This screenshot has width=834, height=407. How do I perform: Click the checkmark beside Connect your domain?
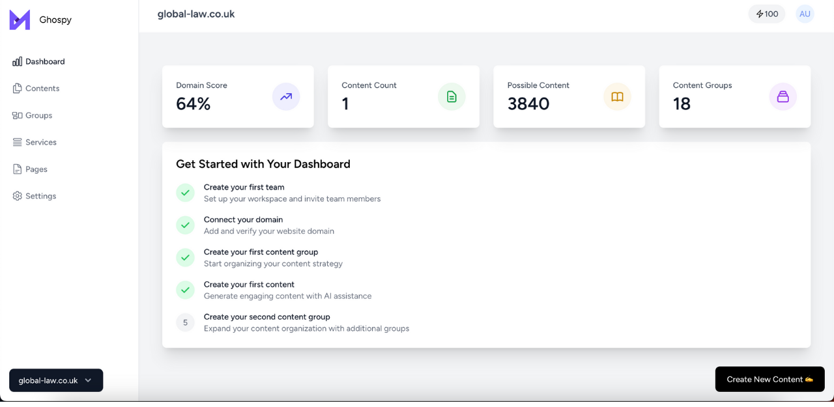186,225
